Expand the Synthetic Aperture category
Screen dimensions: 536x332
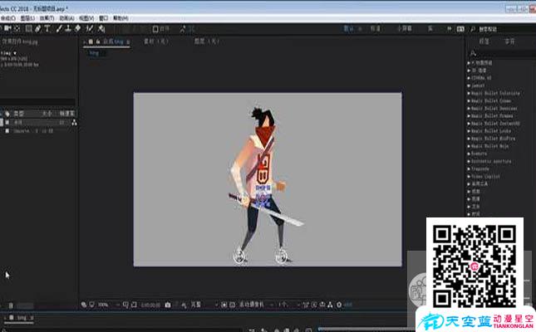coord(469,161)
